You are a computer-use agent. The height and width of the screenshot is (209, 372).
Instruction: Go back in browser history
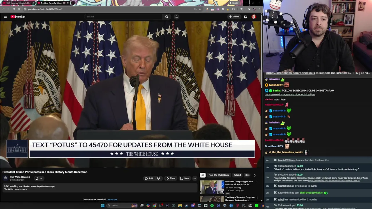pyautogui.click(x=3, y=9)
